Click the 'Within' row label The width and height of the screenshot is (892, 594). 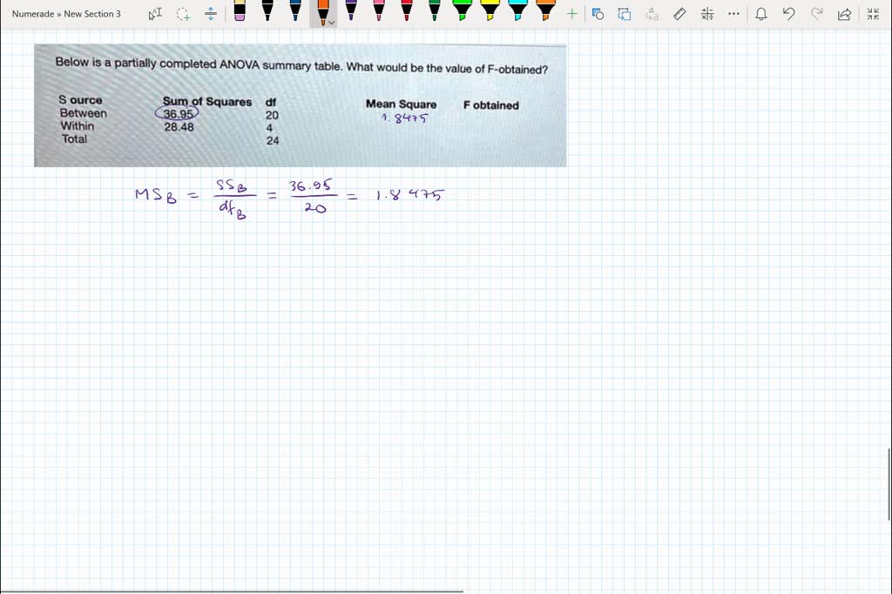[78, 125]
